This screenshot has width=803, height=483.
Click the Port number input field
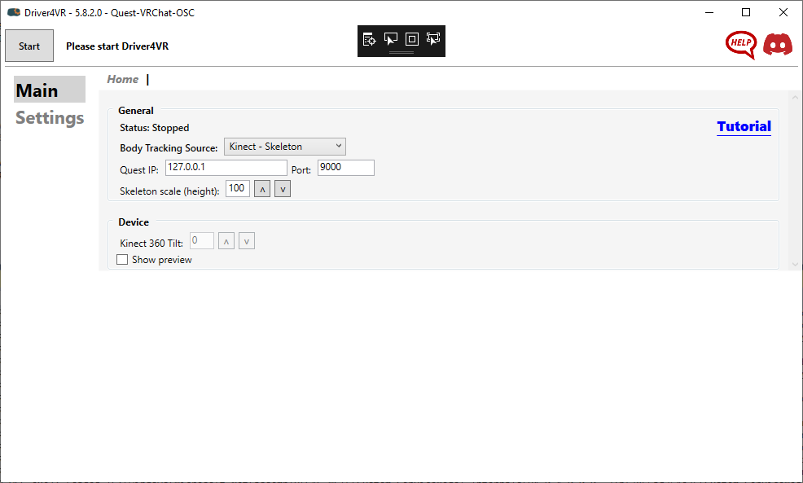coord(345,168)
